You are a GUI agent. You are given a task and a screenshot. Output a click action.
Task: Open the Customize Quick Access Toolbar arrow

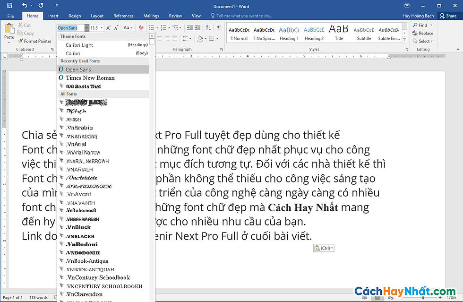(57, 6)
